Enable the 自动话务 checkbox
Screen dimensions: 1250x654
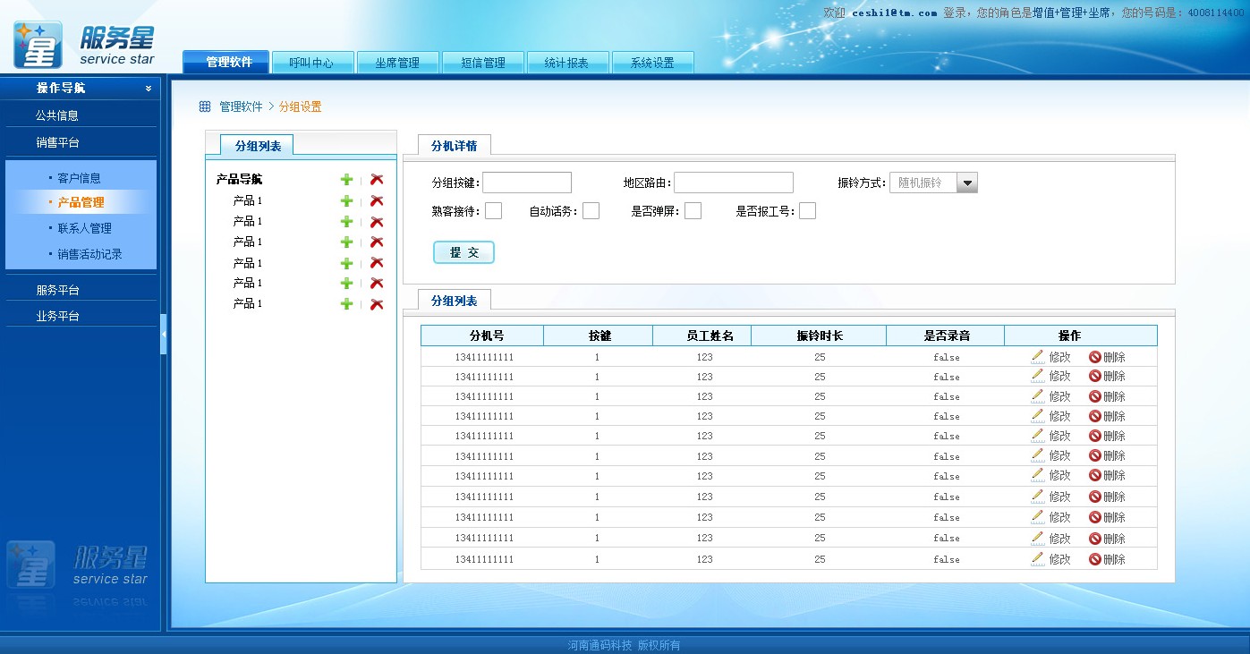(591, 211)
